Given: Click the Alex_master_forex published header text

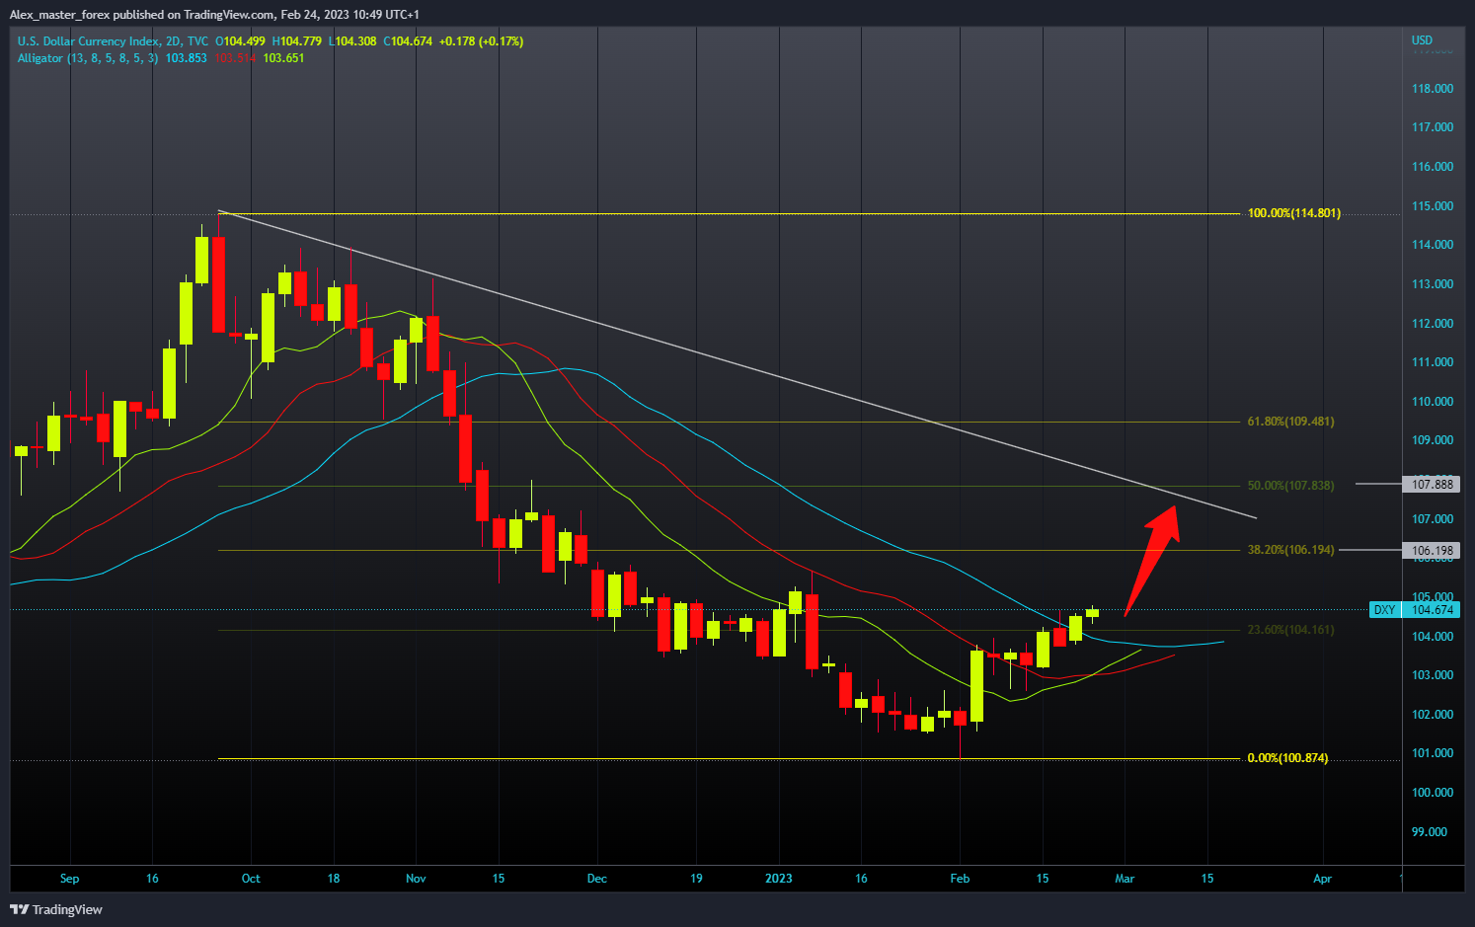Looking at the screenshot, I should [x=214, y=14].
